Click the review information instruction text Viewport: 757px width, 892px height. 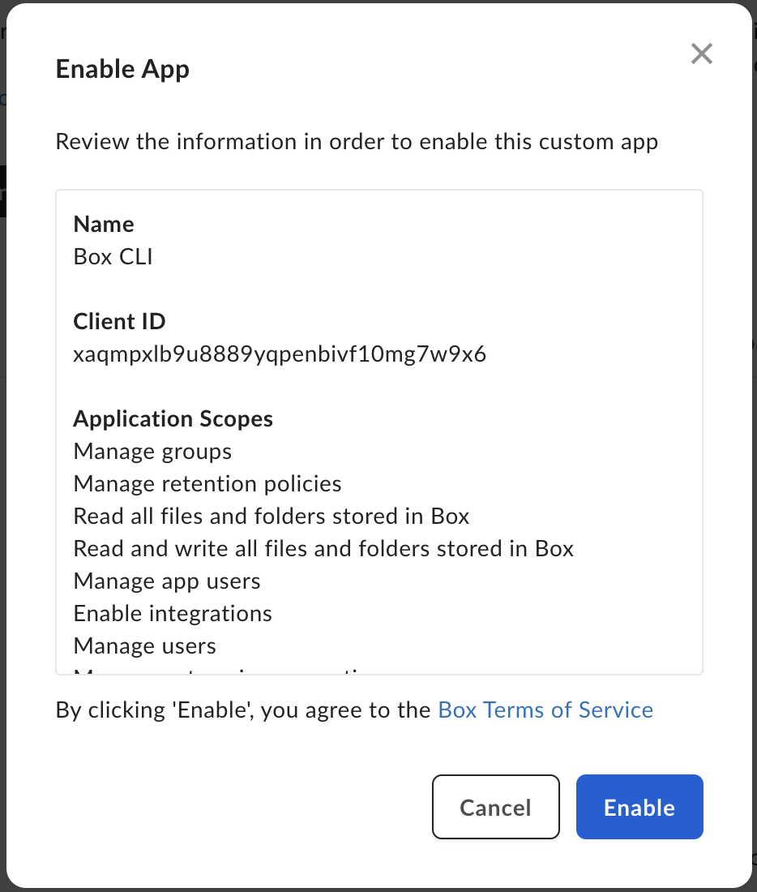point(357,142)
